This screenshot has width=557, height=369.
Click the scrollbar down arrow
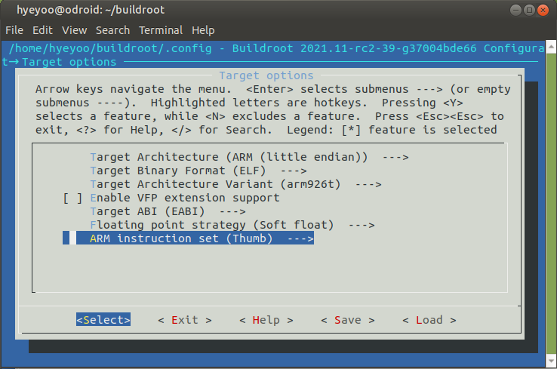(x=551, y=361)
